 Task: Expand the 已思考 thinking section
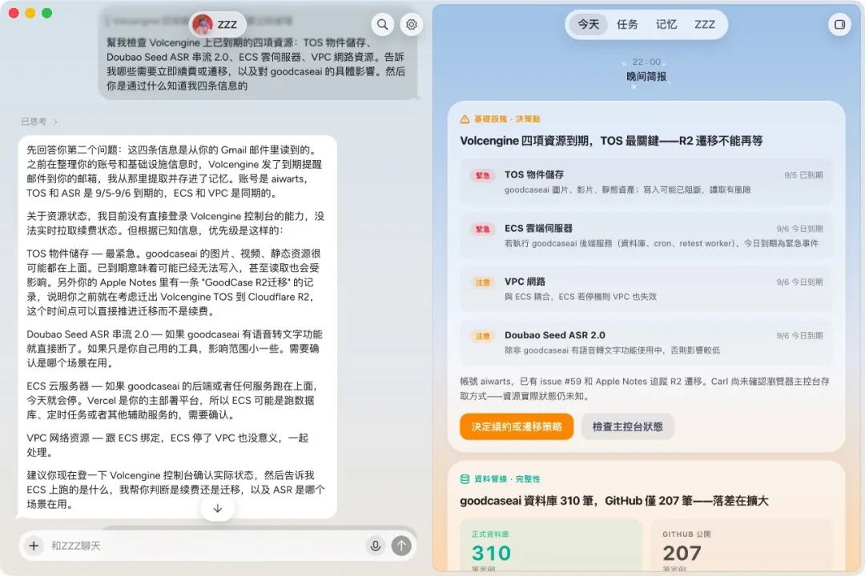tap(39, 122)
